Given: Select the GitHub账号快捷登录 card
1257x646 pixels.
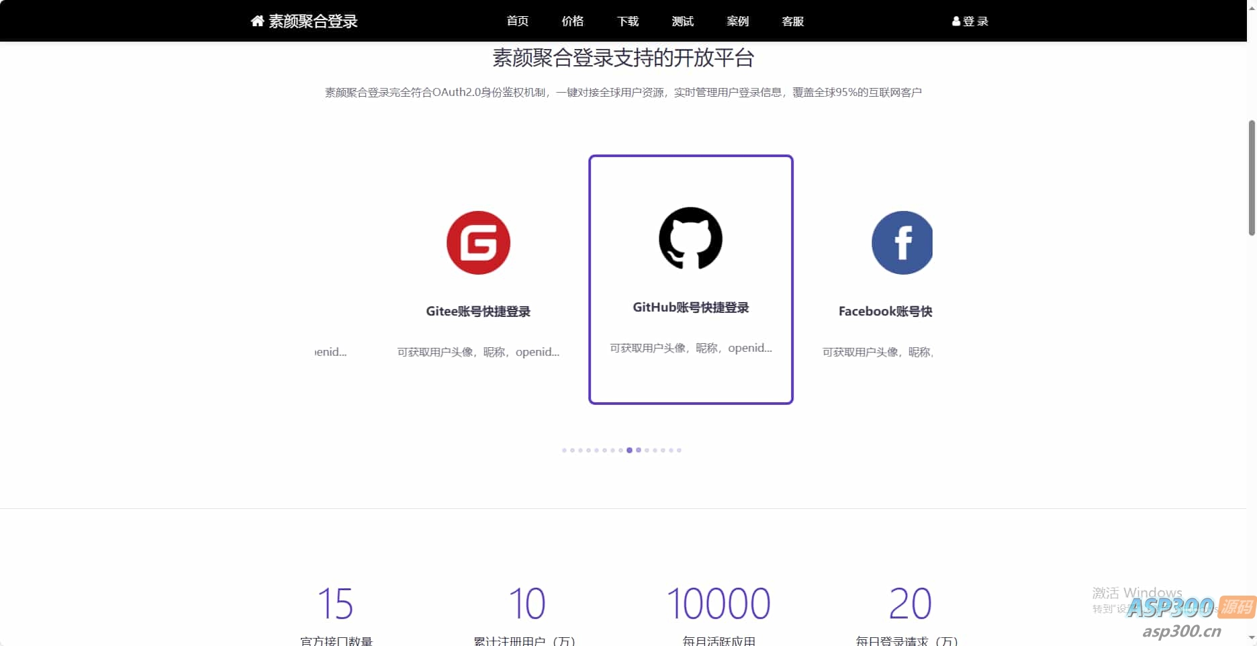Looking at the screenshot, I should (x=690, y=279).
